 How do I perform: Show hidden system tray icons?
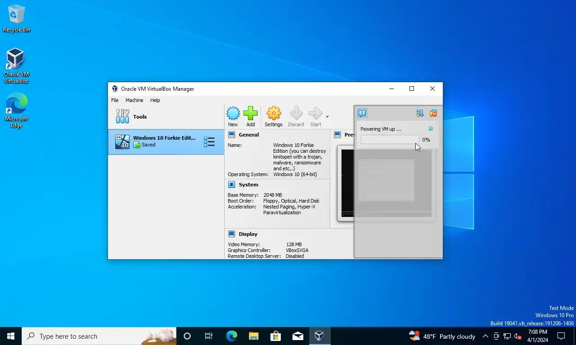[x=485, y=336]
